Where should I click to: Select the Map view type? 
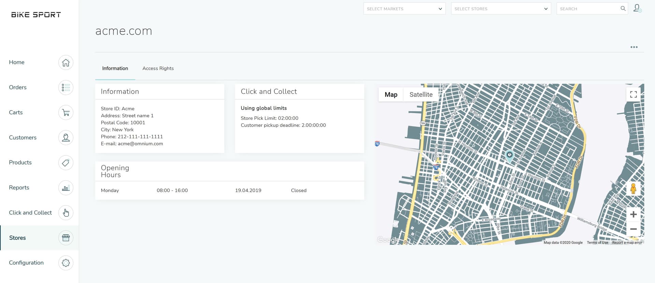tap(391, 95)
